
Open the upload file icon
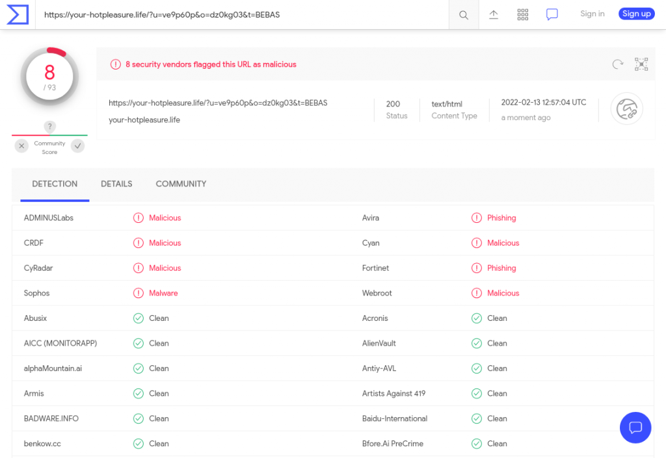pyautogui.click(x=494, y=14)
